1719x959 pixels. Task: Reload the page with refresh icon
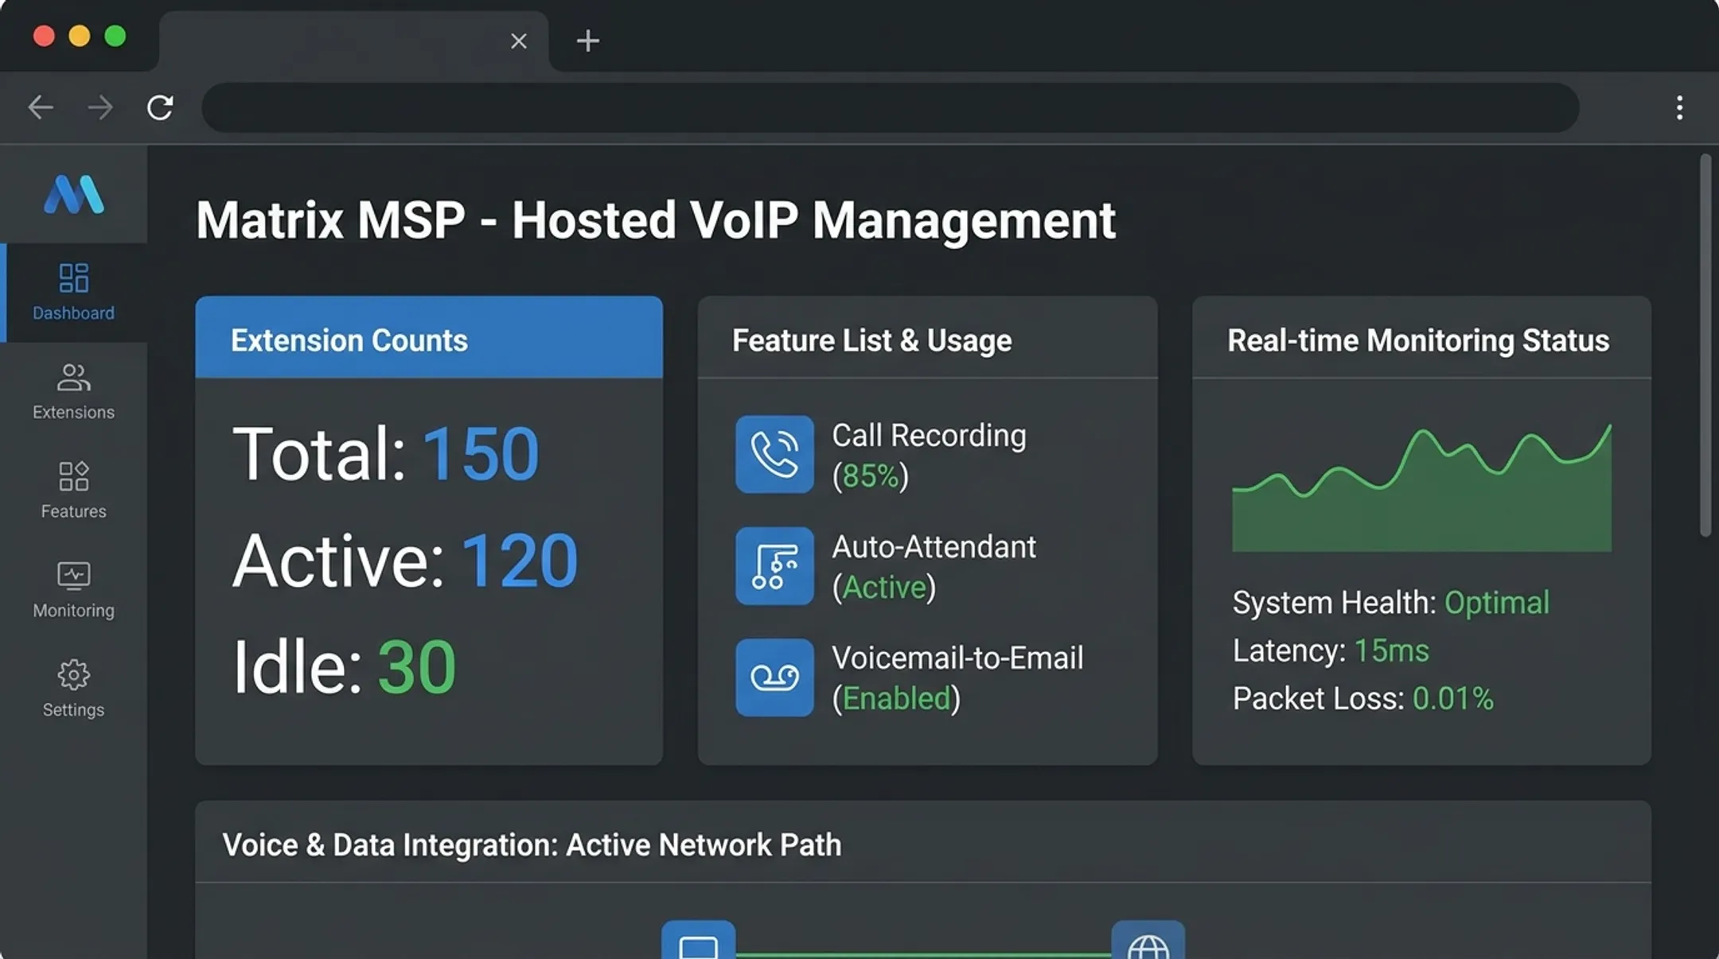(x=160, y=107)
